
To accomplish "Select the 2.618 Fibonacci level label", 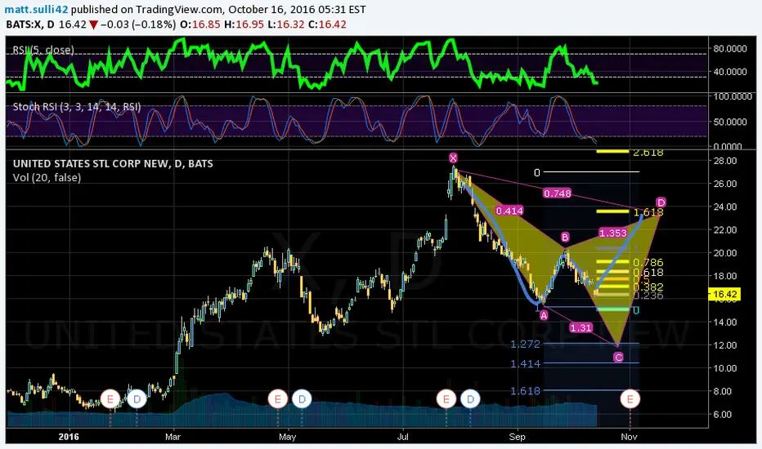I will coord(648,153).
